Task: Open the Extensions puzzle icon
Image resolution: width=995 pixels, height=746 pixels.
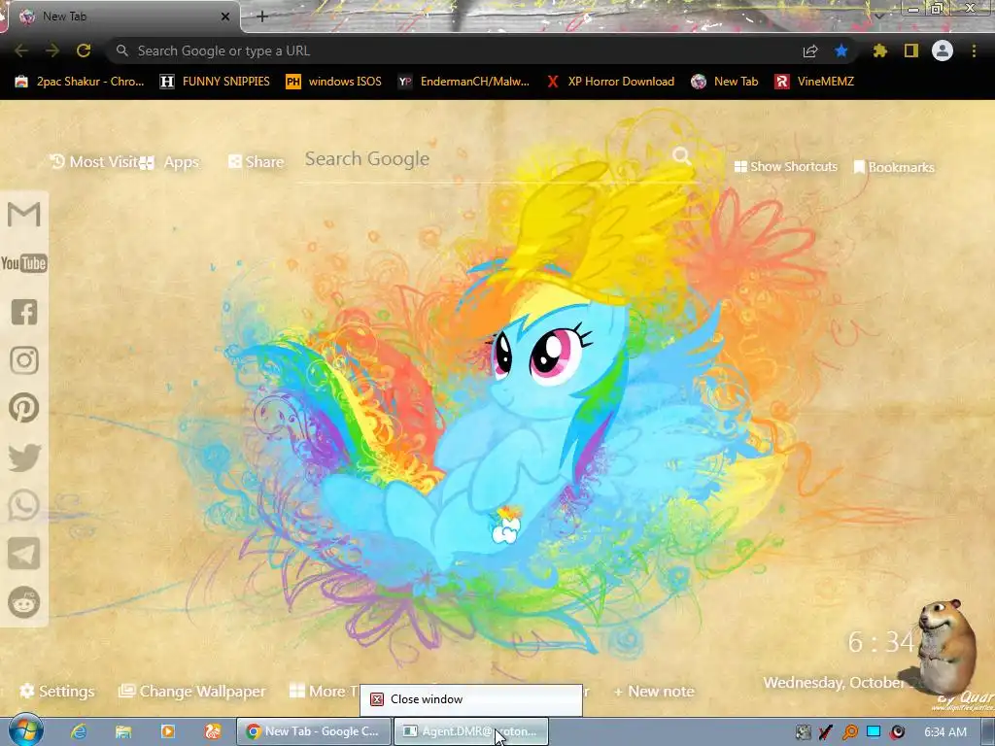Action: point(880,51)
